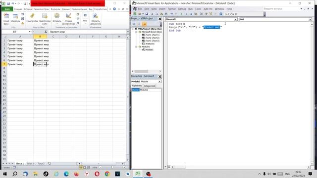Switch to sheet tab Лист2
Screen dimensions: 317x178
click(31, 164)
